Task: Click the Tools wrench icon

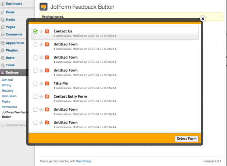Action: tap(2, 65)
